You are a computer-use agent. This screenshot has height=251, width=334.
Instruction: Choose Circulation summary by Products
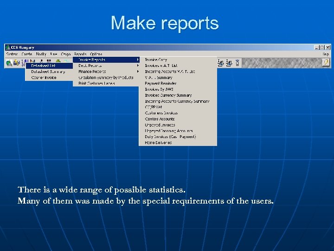coord(106,78)
